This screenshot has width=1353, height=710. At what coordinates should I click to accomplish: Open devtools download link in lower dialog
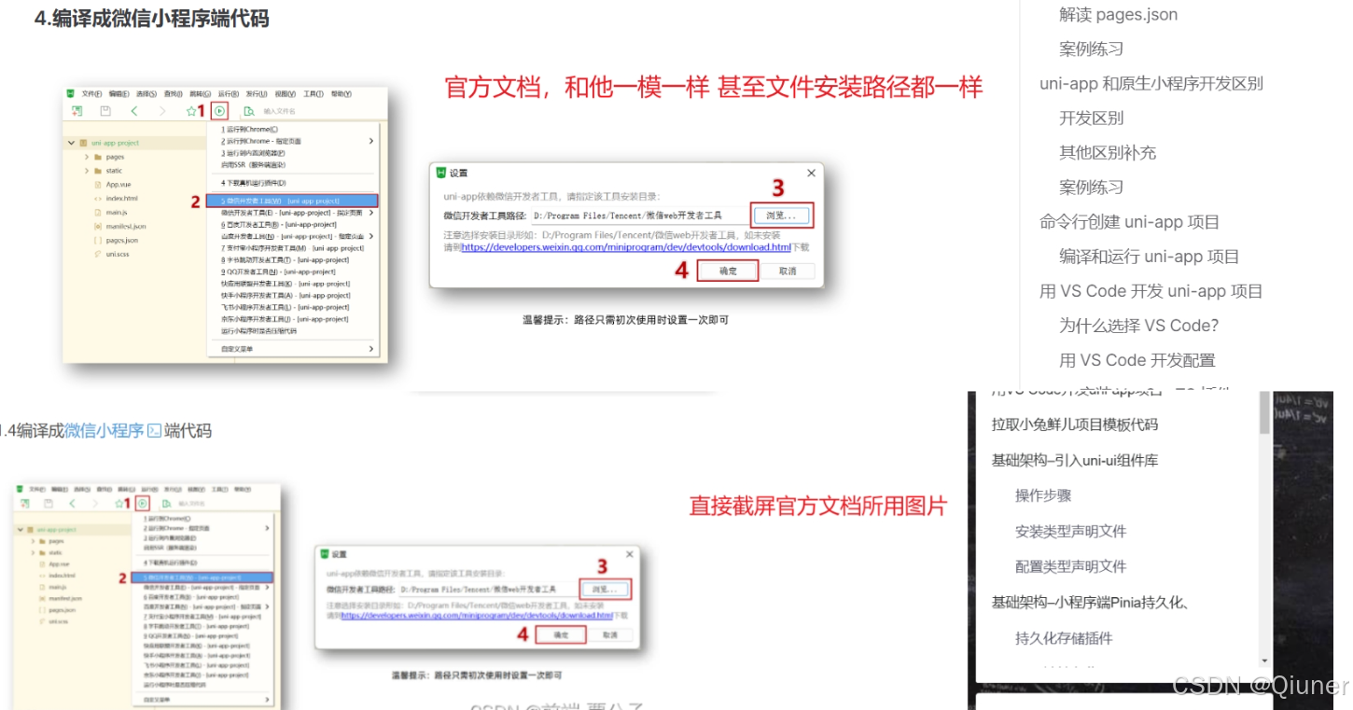pyautogui.click(x=477, y=616)
